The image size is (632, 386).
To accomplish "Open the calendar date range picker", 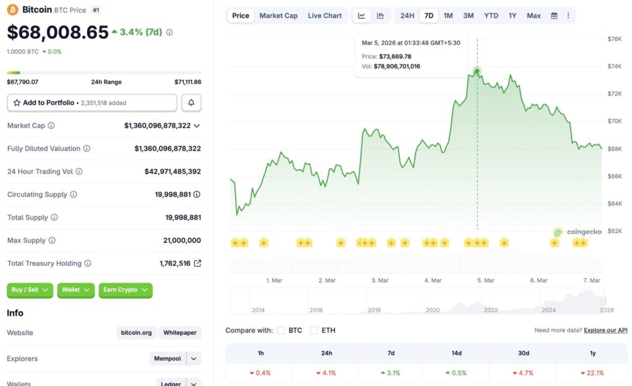I will tap(554, 16).
